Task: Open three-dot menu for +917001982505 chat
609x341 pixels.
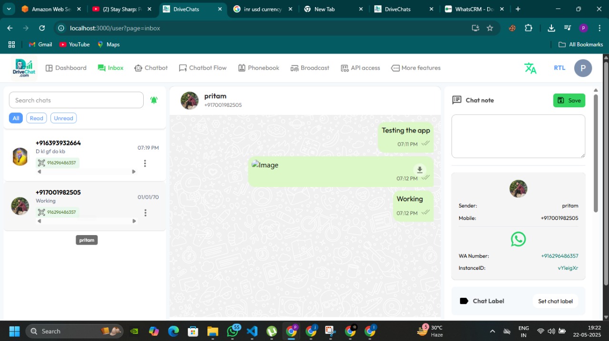Action: [145, 213]
